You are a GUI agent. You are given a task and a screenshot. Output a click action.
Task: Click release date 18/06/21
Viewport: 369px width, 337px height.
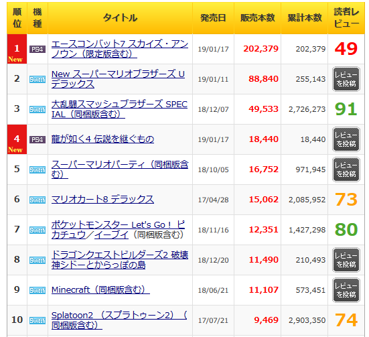(213, 290)
